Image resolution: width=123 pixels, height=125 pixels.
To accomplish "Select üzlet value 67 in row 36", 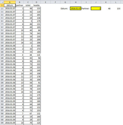I will point(28,114).
